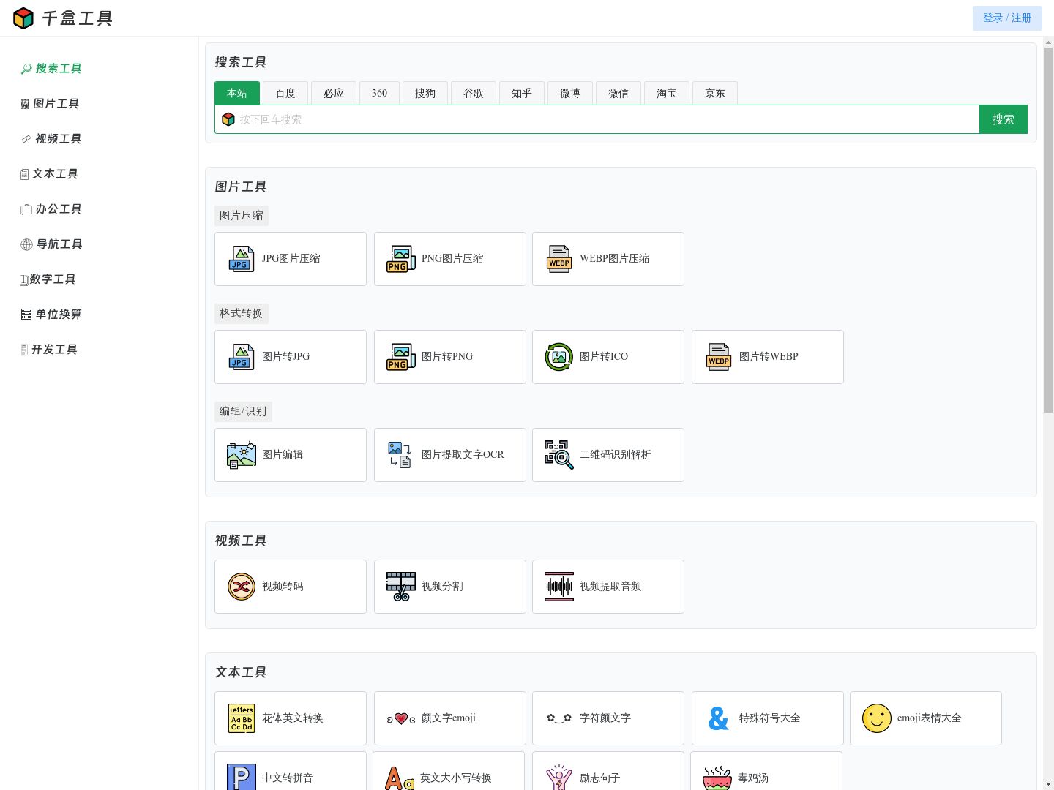Screen dimensions: 1054x790
Task: Click the 千盒工具 site title text
Action: (78, 18)
